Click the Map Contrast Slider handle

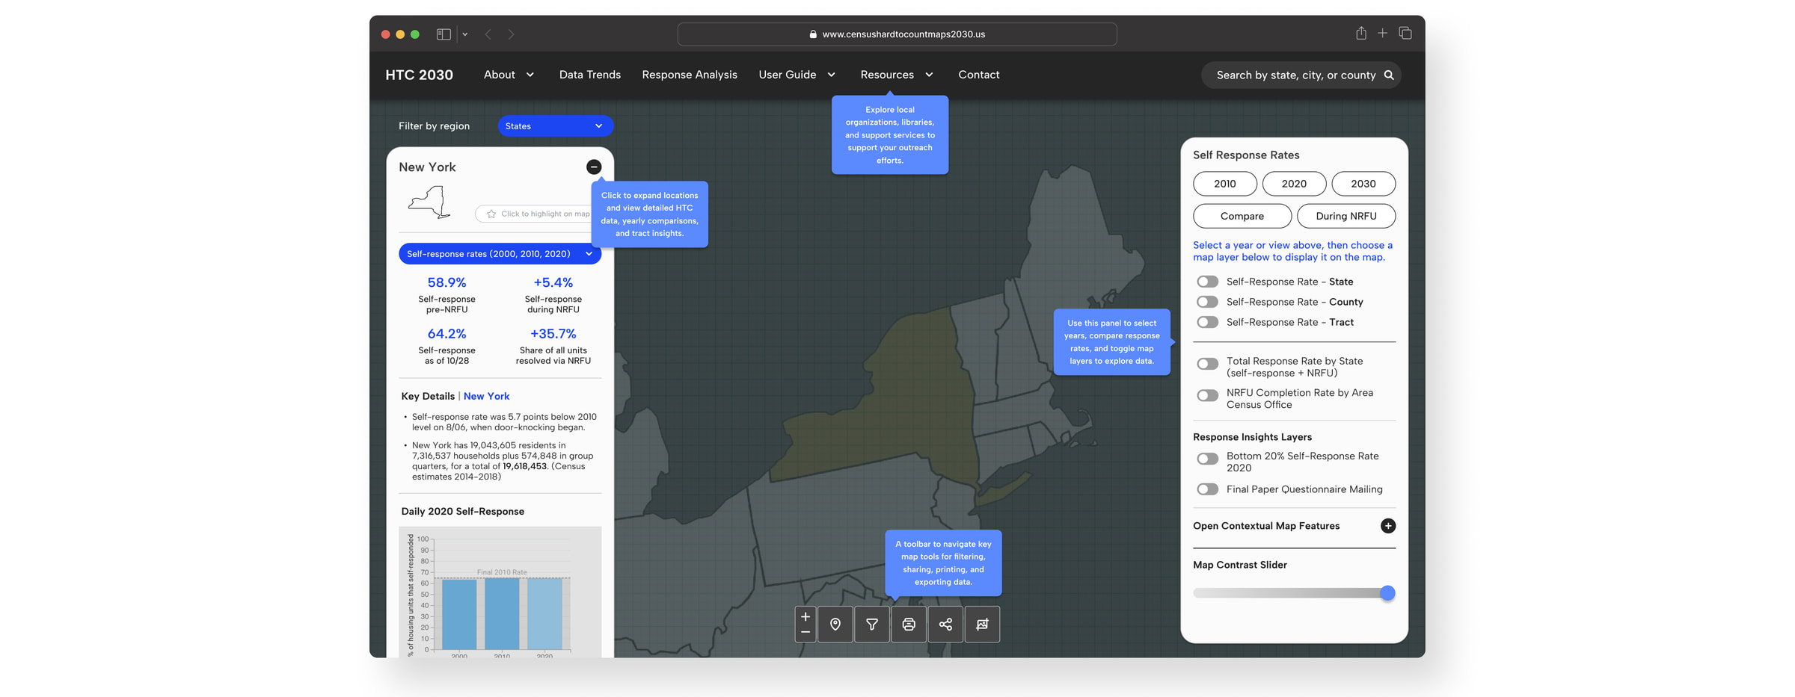pos(1387,593)
